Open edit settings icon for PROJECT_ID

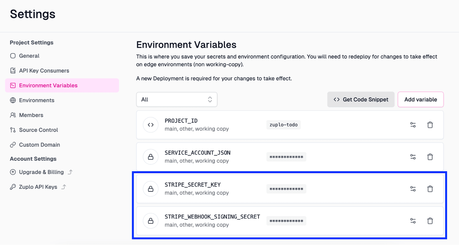(x=413, y=125)
